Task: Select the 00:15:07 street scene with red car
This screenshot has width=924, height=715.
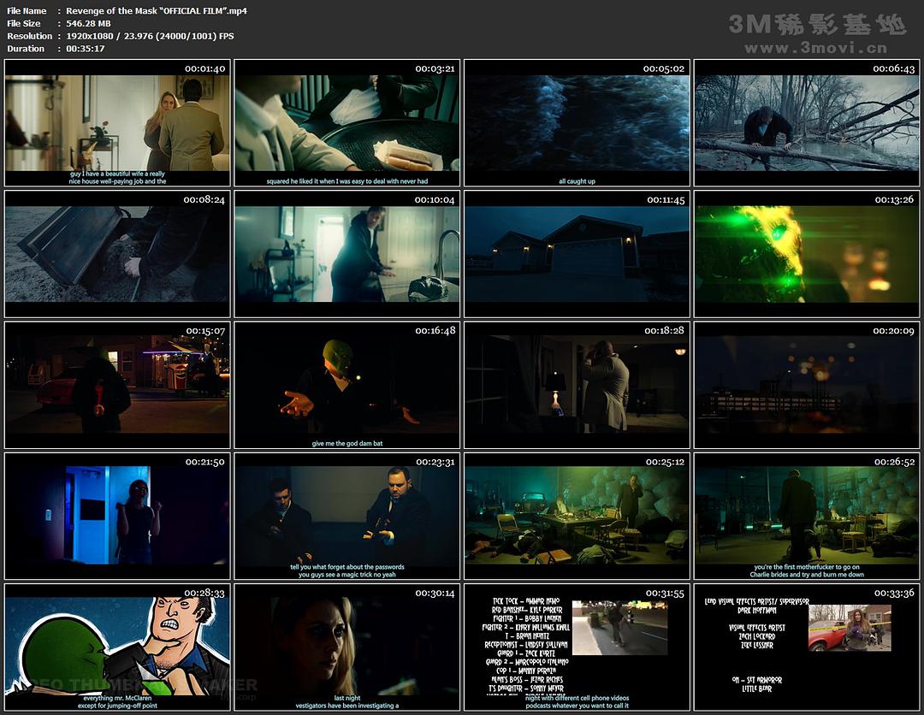Action: click(x=117, y=385)
